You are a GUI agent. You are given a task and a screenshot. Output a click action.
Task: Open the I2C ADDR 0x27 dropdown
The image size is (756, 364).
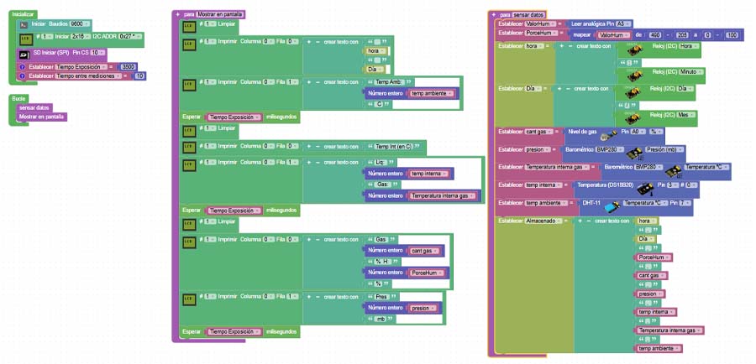(130, 38)
